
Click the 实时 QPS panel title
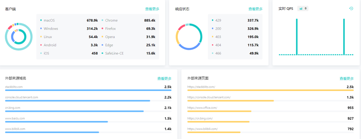tap(286, 9)
